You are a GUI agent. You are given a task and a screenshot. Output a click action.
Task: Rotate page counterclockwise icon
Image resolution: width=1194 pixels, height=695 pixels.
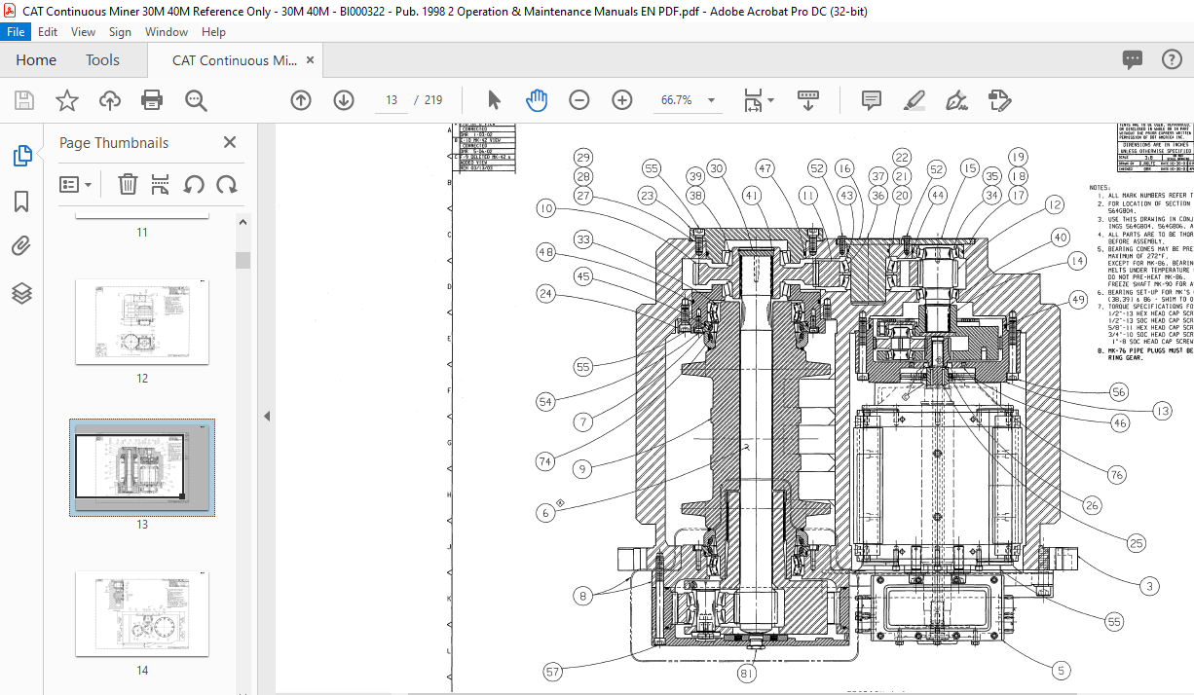coord(194,184)
